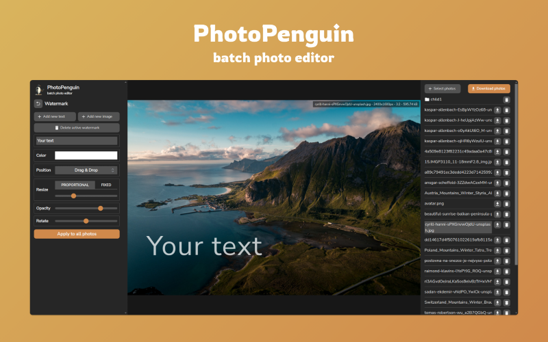The width and height of the screenshot is (548, 342).
Task: Delete the ansgar-scheffold photo
Action: tap(506, 183)
